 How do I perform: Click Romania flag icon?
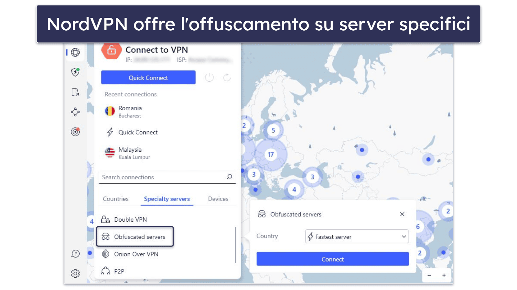click(x=110, y=111)
